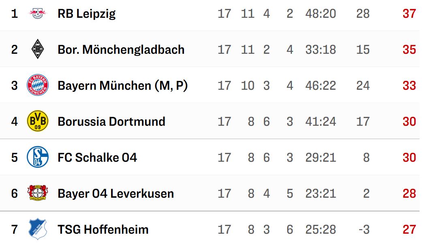Click the Bayer 04 Leverkusen name

click(116, 194)
